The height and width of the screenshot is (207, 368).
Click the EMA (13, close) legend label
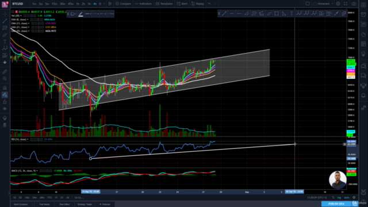tap(19, 24)
